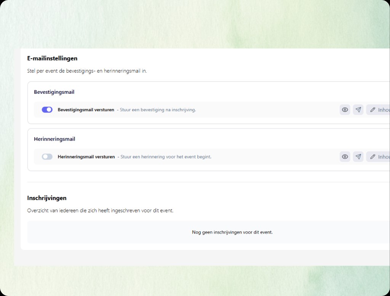Image resolution: width=390 pixels, height=296 pixels.
Task: Click the Herinneringsmail card title
Action: coord(54,139)
